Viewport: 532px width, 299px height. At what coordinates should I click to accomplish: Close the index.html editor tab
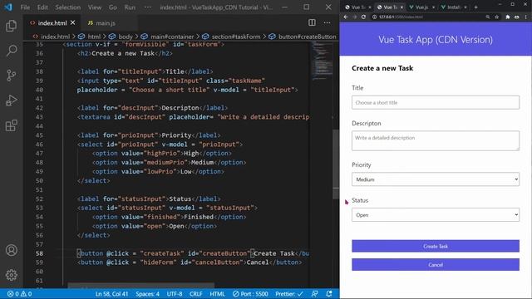(72, 22)
